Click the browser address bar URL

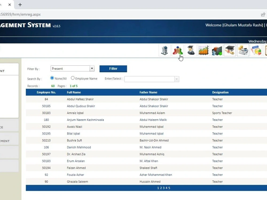(21, 14)
